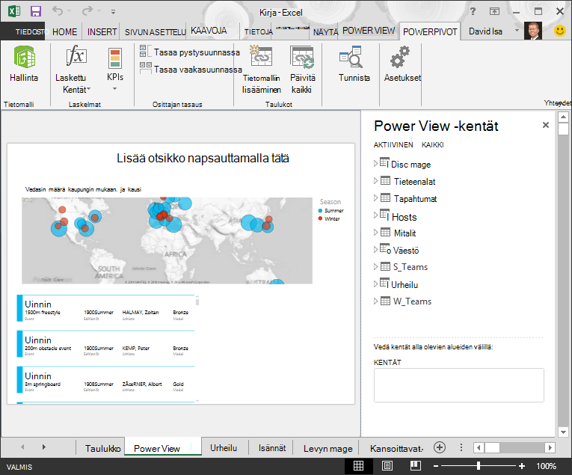Switch to the TIETOJA tab

click(258, 32)
